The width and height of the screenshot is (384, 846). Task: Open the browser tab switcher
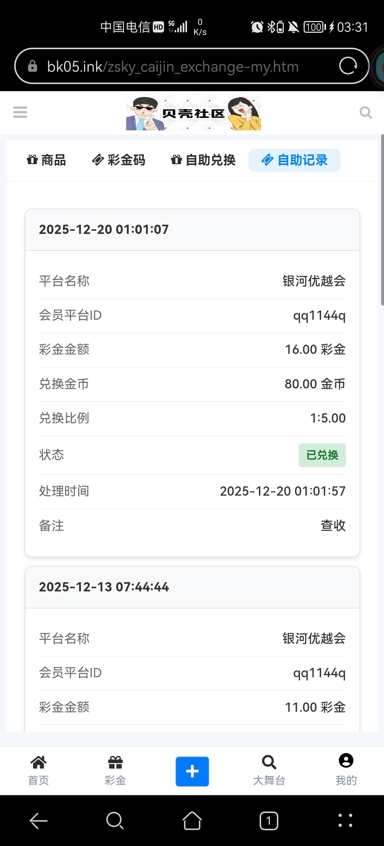269,821
